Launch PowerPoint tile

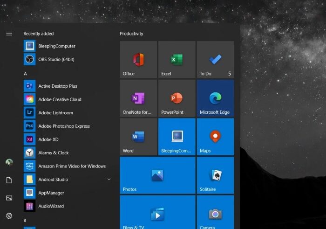point(177,98)
